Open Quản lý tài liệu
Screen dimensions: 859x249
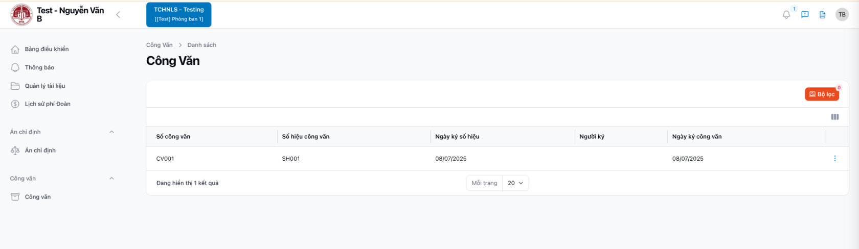tap(45, 86)
